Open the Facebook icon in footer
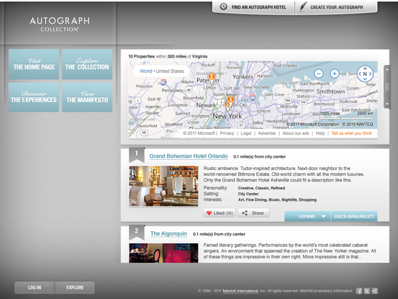 (359, 291)
